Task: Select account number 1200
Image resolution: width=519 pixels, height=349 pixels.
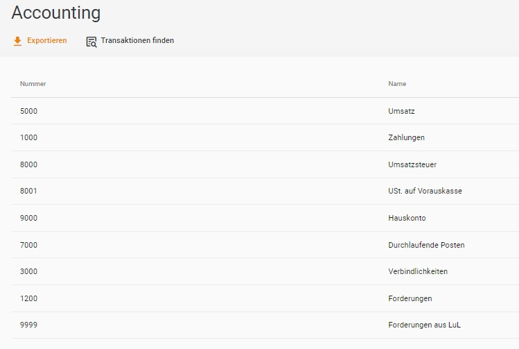Action: pos(29,298)
